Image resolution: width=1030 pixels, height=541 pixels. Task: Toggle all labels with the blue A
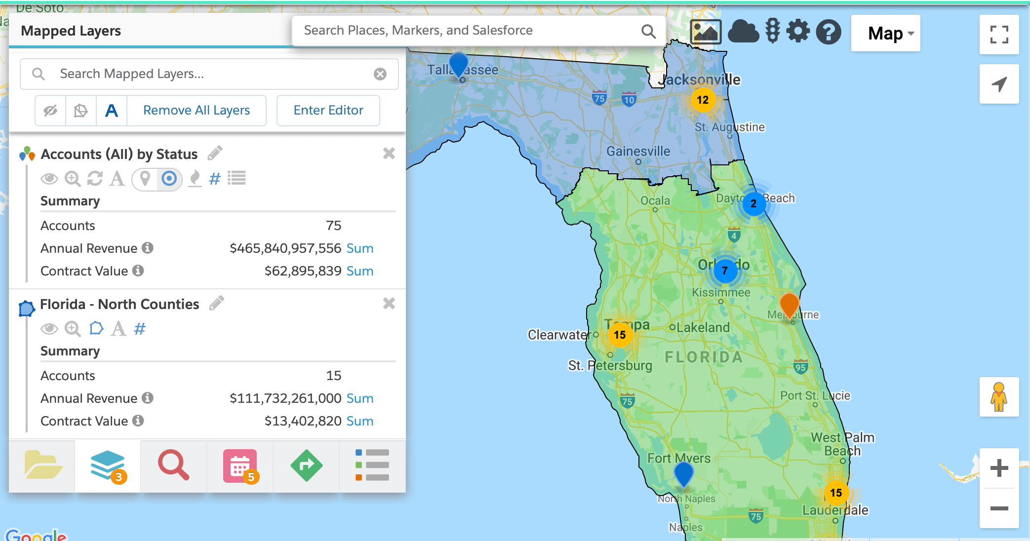(112, 111)
